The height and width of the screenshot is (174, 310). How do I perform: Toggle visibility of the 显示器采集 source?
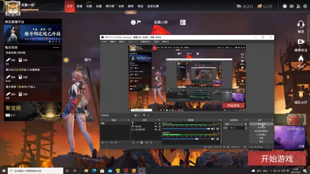point(156,130)
